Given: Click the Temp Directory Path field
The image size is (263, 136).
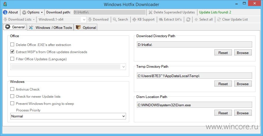Looking at the screenshot, I should (195, 76).
